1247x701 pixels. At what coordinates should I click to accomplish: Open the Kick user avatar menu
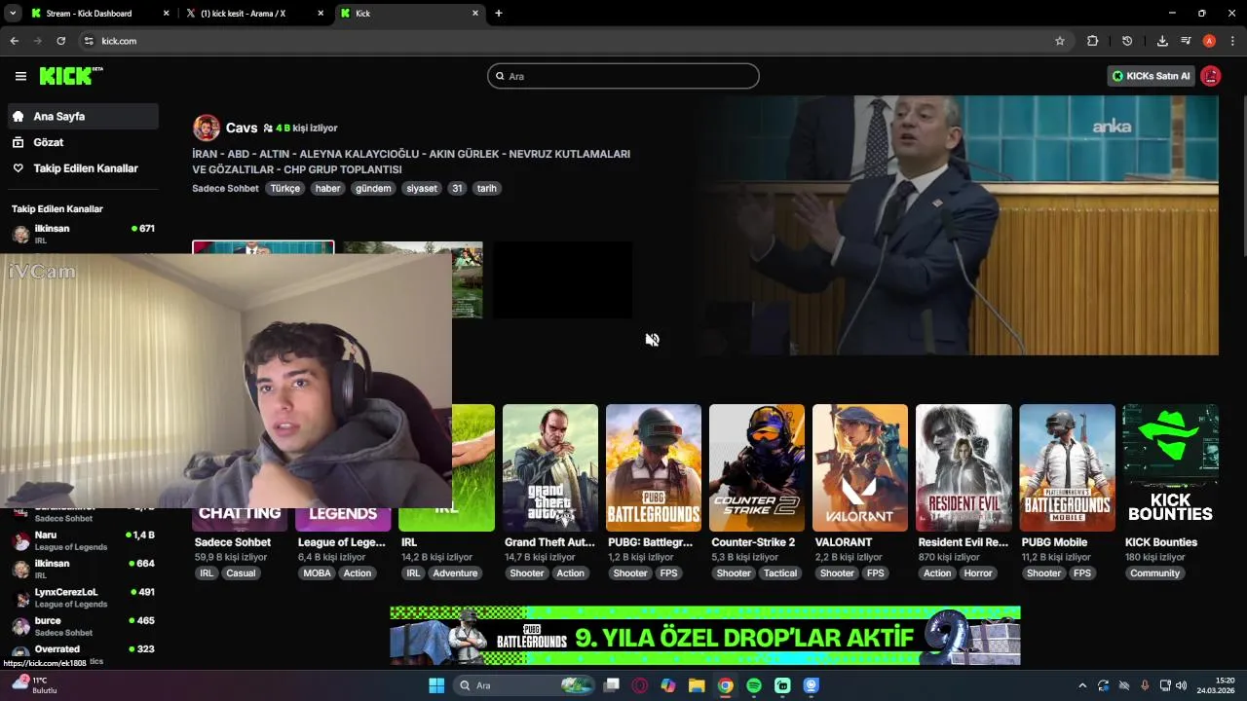click(x=1211, y=76)
